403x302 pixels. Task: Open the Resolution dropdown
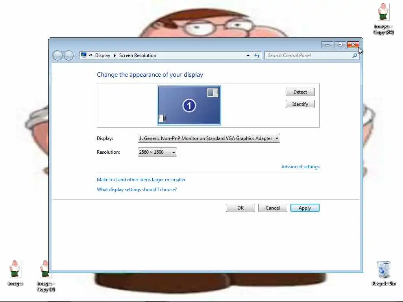click(157, 152)
